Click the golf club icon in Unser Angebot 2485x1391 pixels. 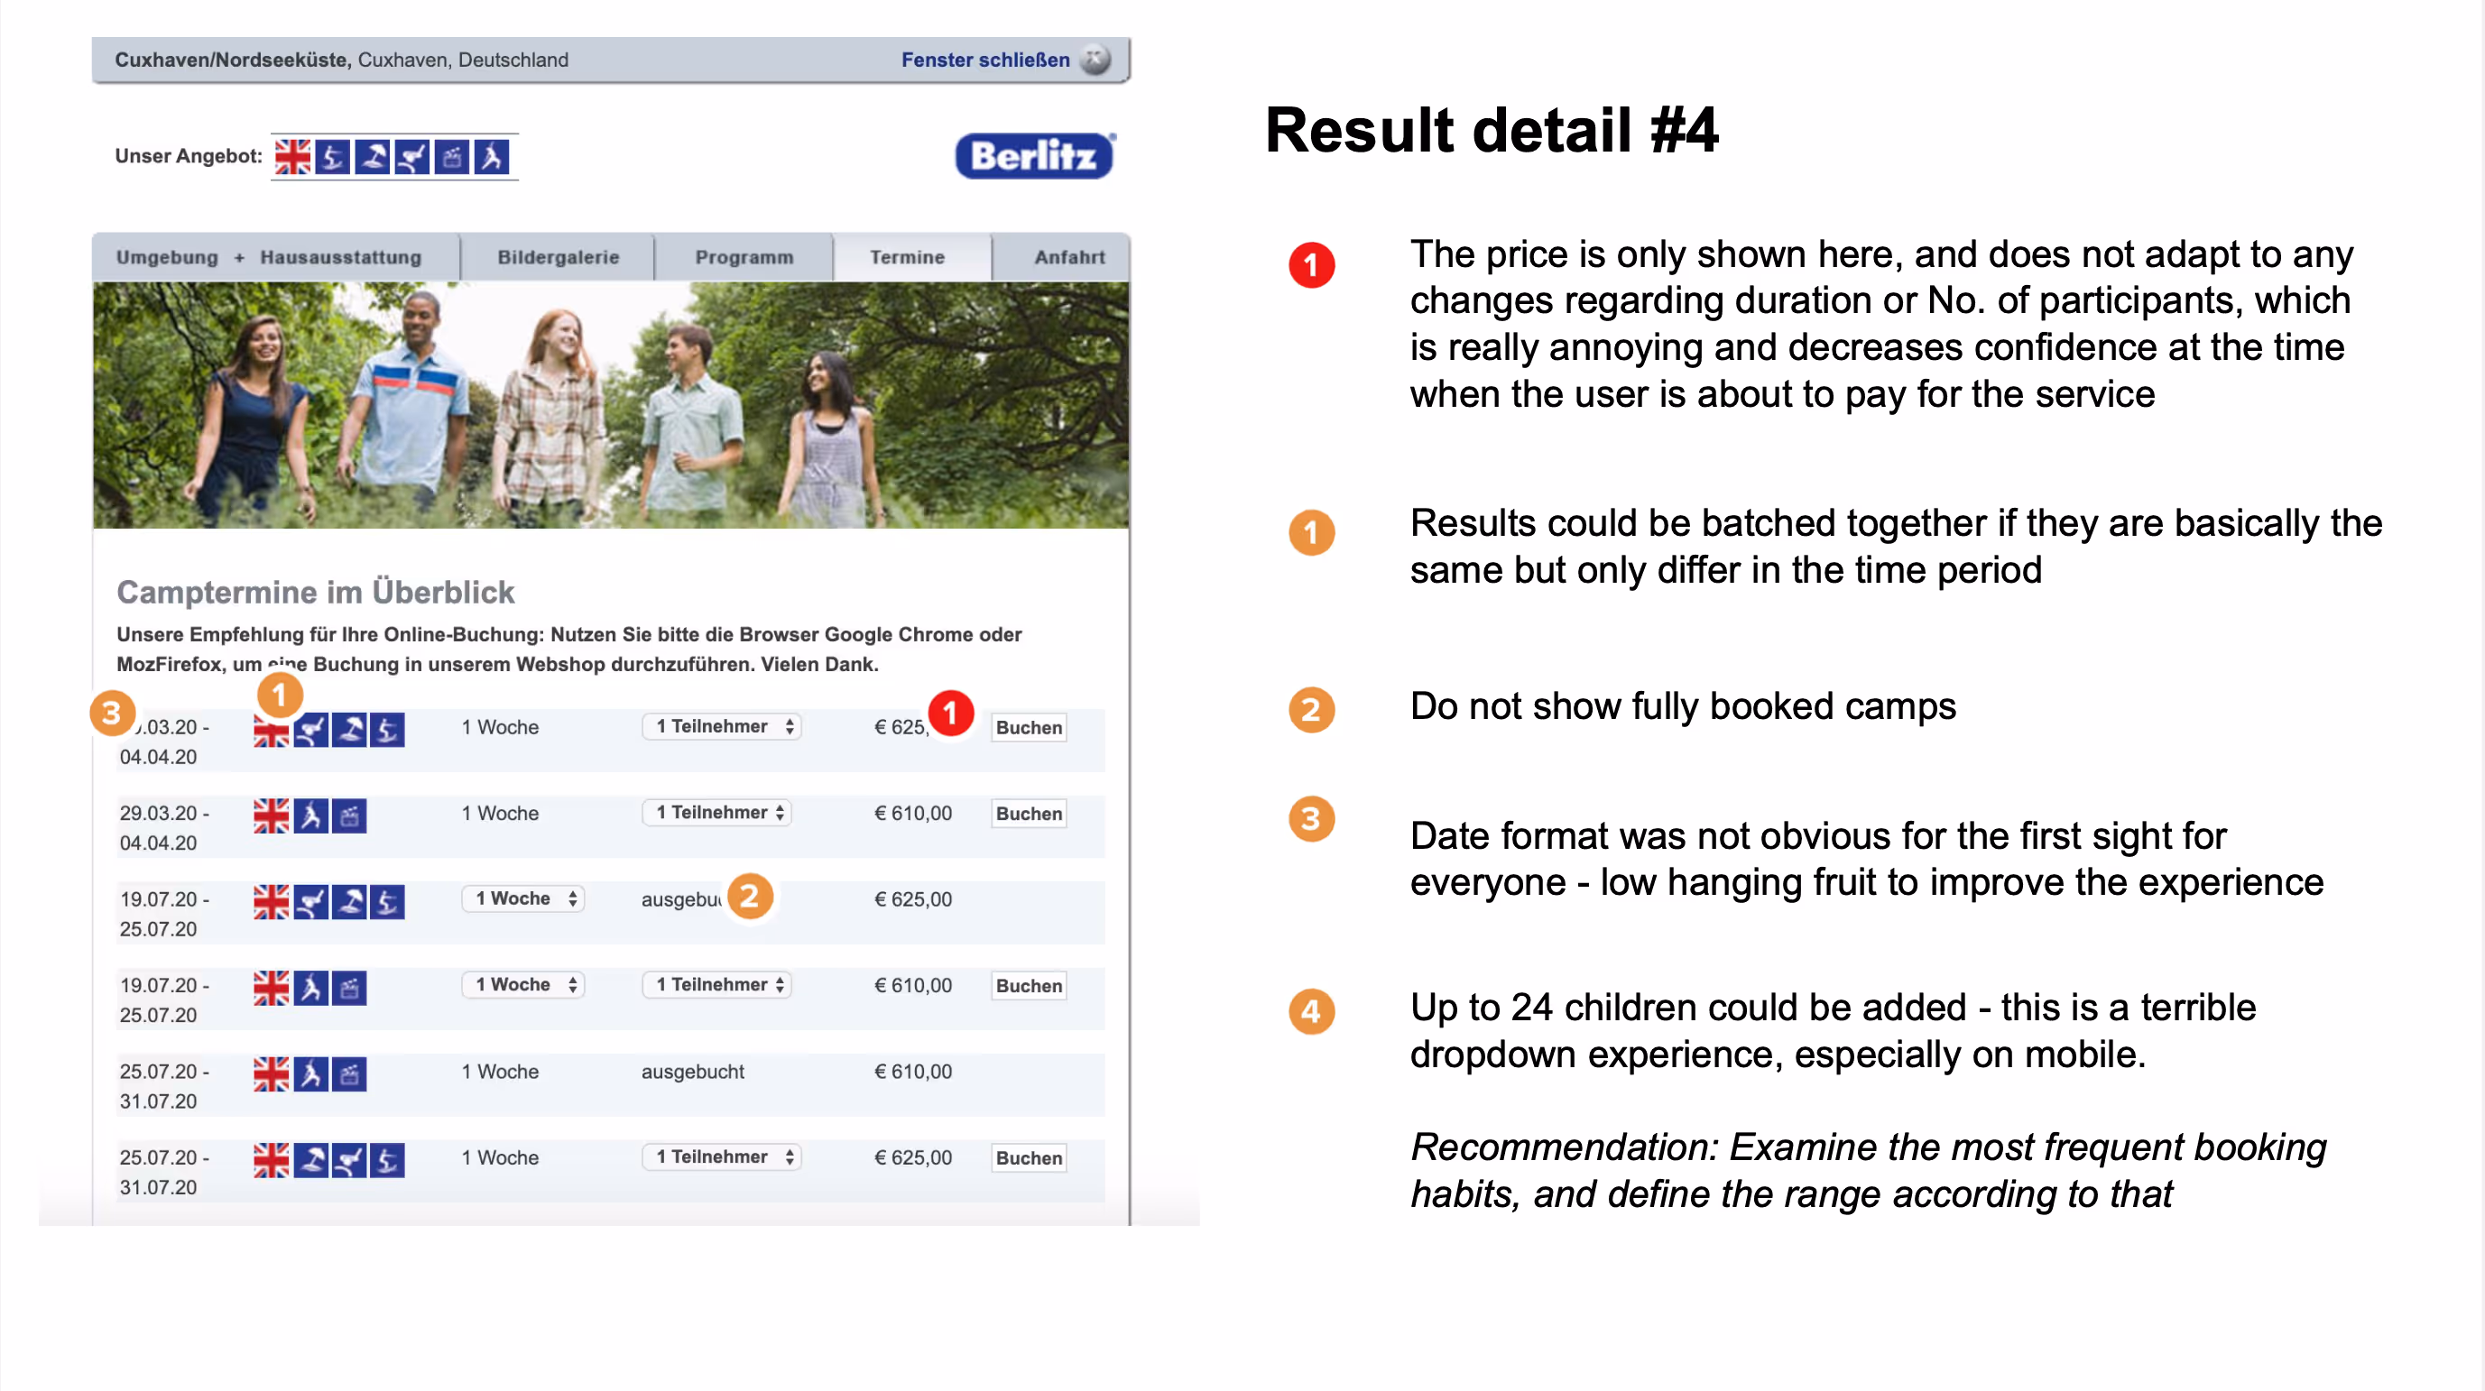pos(412,156)
